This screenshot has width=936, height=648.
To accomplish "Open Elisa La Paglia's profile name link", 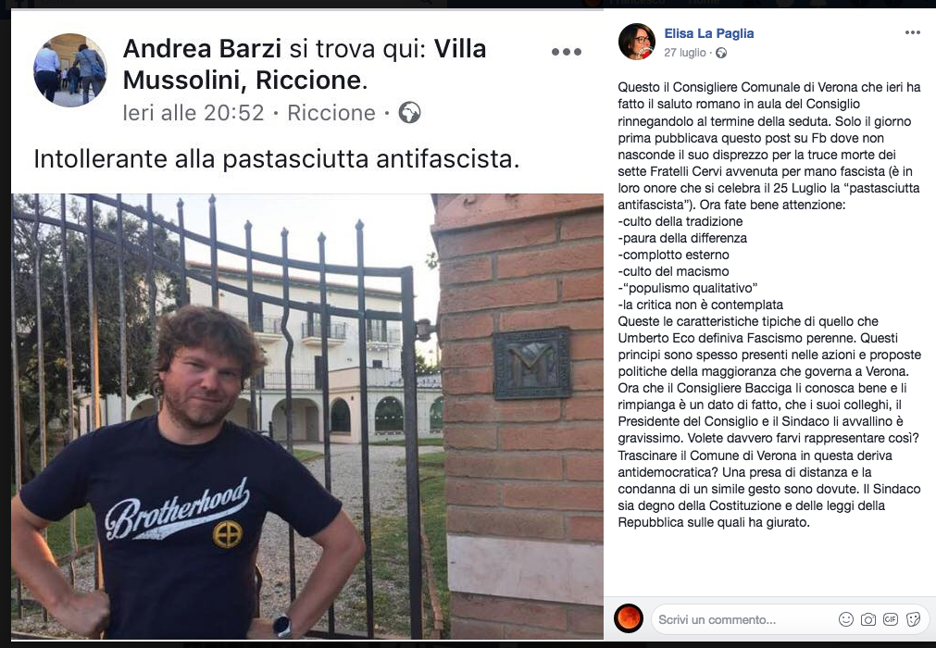I will (708, 33).
